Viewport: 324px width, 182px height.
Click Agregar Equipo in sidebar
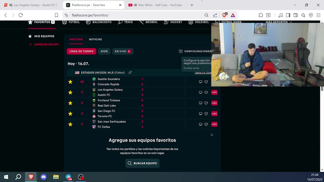pyautogui.click(x=44, y=44)
